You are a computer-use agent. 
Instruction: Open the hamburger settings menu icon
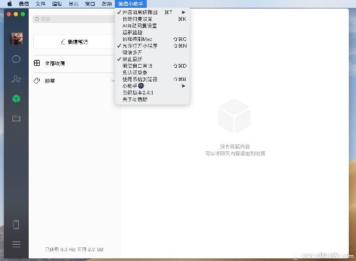[x=16, y=244]
